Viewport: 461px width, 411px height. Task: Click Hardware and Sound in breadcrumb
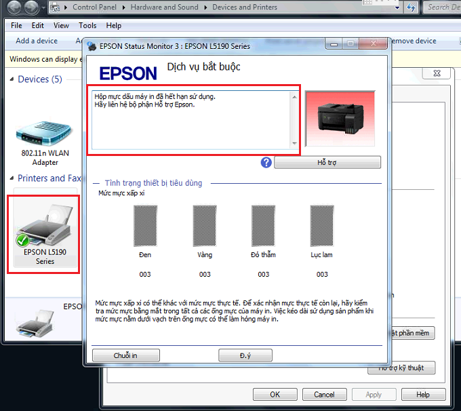[x=164, y=7]
